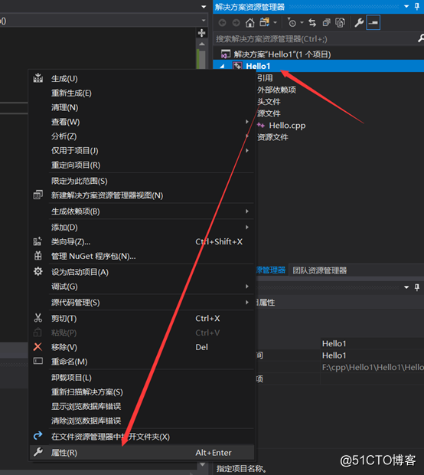Viewport: 424px width, 475px height.
Task: Choose 重新生成(E) from the context menu
Action: [142, 93]
